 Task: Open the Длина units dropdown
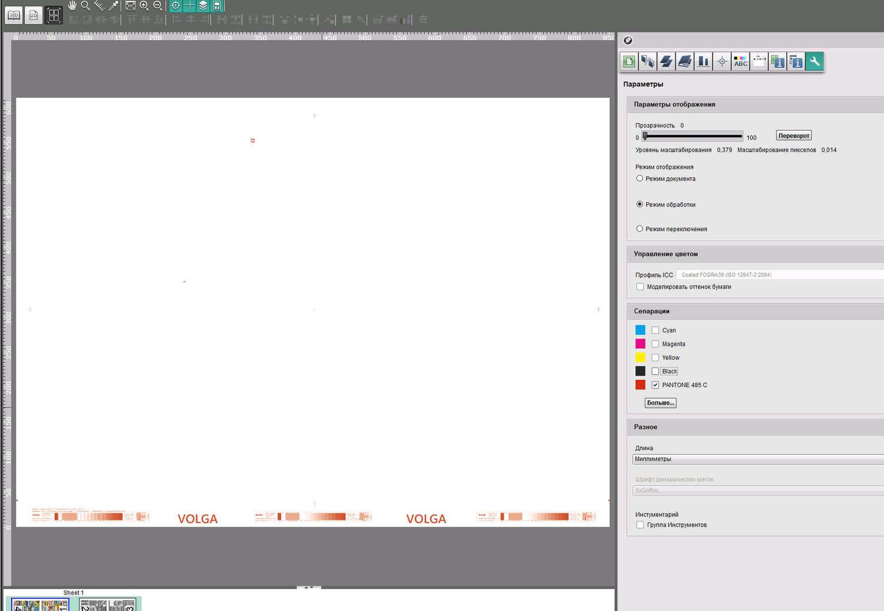click(758, 459)
